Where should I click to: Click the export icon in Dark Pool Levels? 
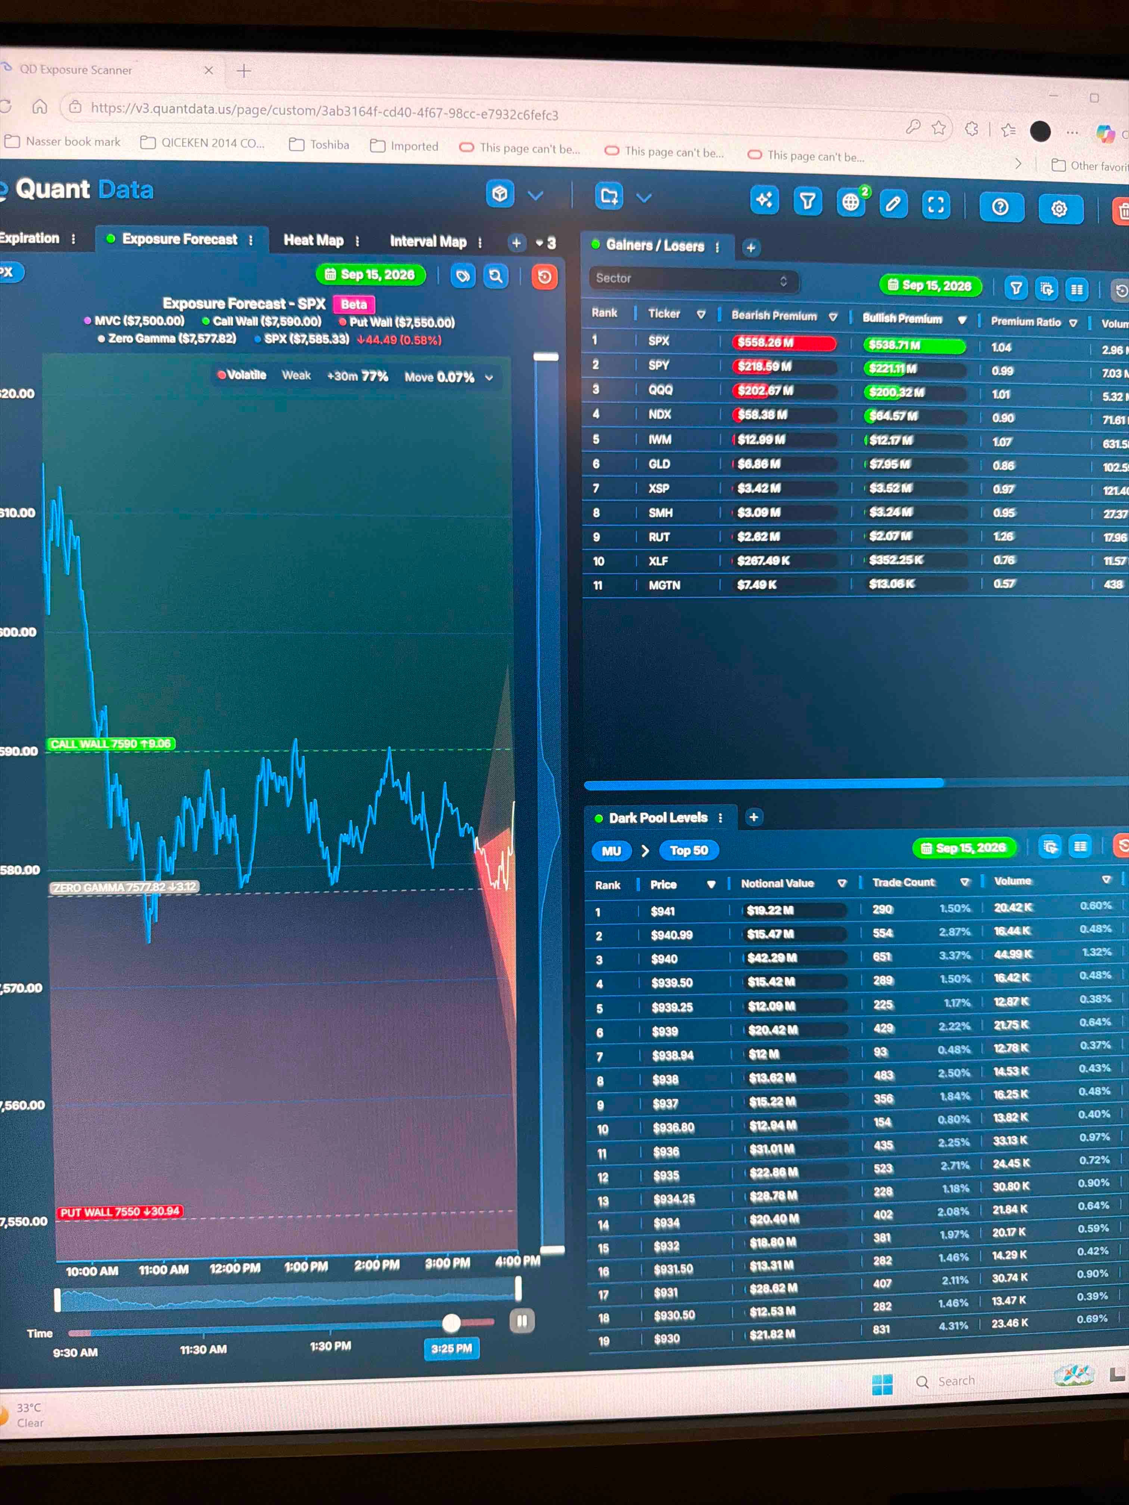click(1050, 847)
